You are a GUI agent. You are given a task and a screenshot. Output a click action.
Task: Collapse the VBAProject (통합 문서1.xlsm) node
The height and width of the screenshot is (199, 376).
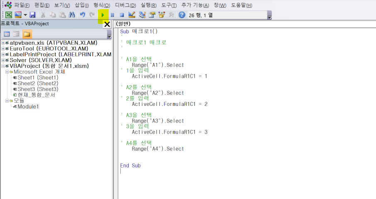pos(3,66)
